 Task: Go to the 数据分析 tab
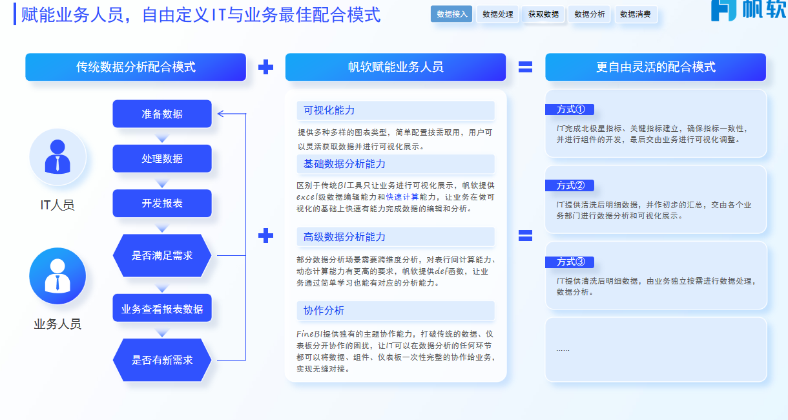pyautogui.click(x=590, y=14)
